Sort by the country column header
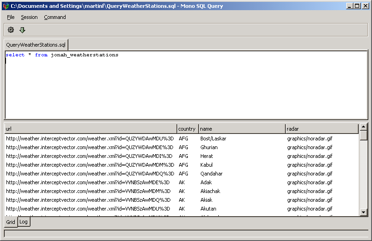372x241 pixels. (188, 129)
